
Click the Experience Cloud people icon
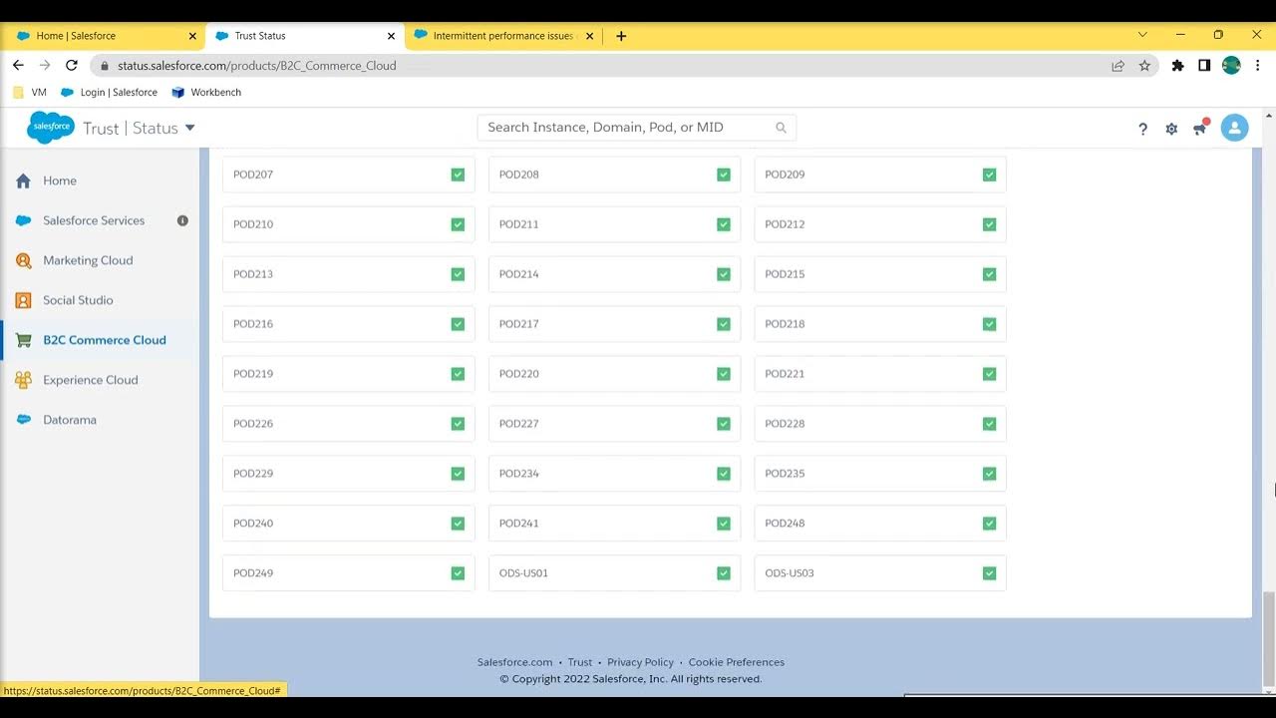23,380
